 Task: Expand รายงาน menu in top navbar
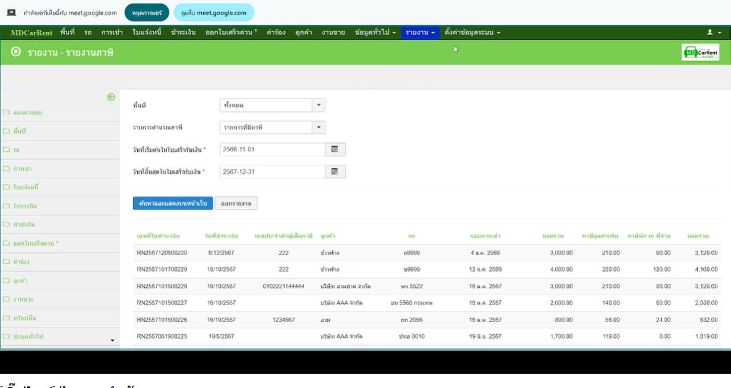pyautogui.click(x=420, y=33)
